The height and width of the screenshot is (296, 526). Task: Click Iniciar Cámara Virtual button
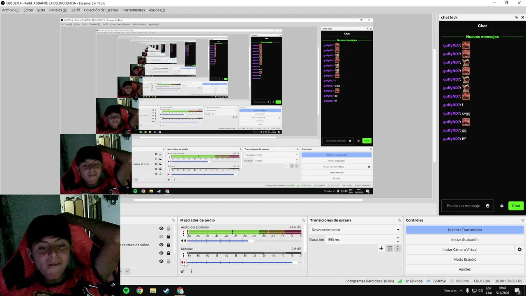pos(460,250)
